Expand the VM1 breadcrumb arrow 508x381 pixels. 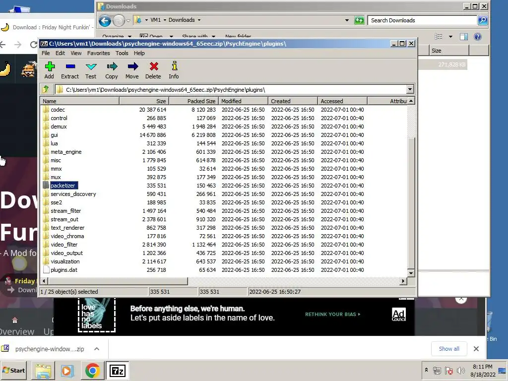coord(165,20)
